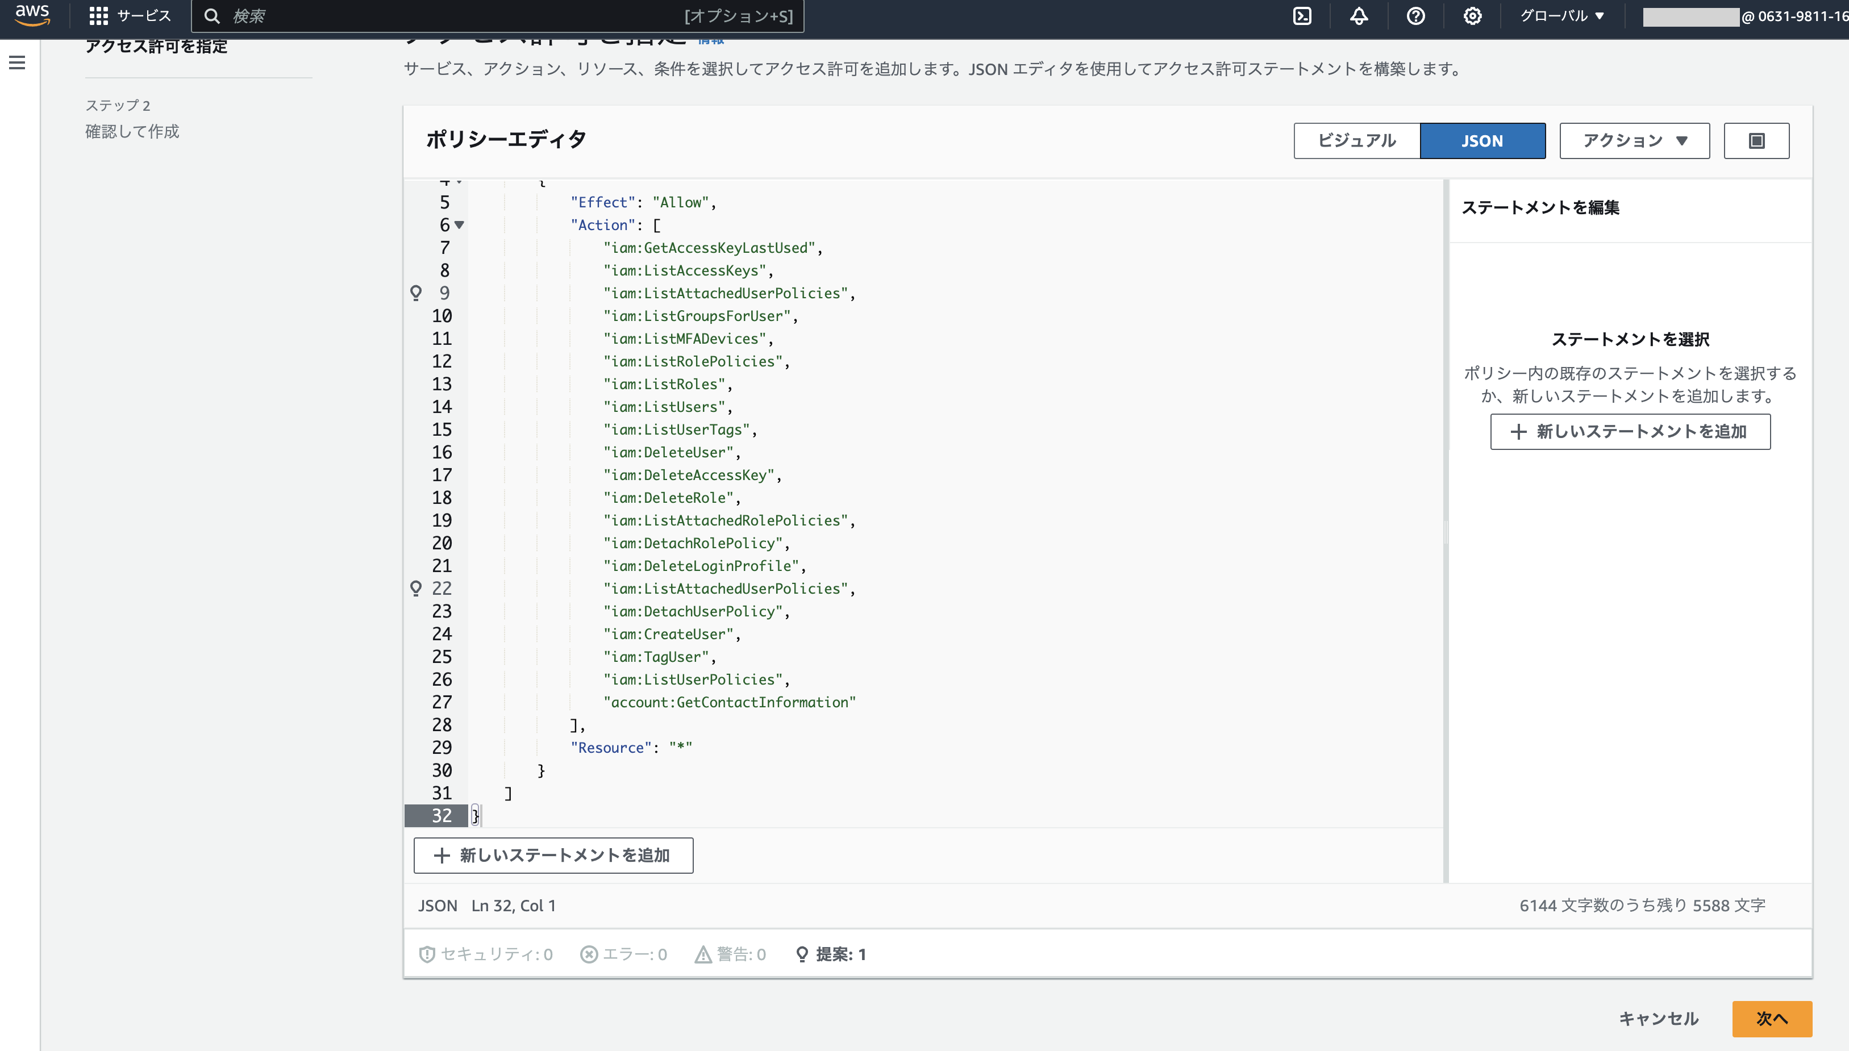Click the 次へ button
Screen dimensions: 1849x1051
(1772, 1019)
